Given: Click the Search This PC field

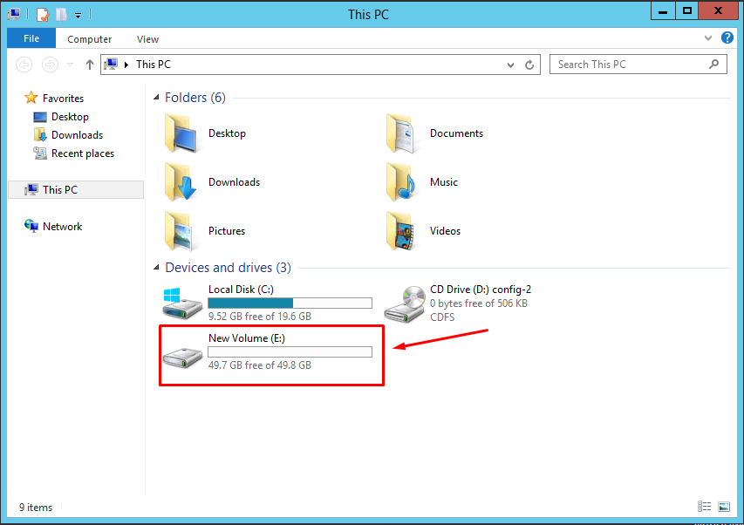Looking at the screenshot, I should (x=638, y=65).
